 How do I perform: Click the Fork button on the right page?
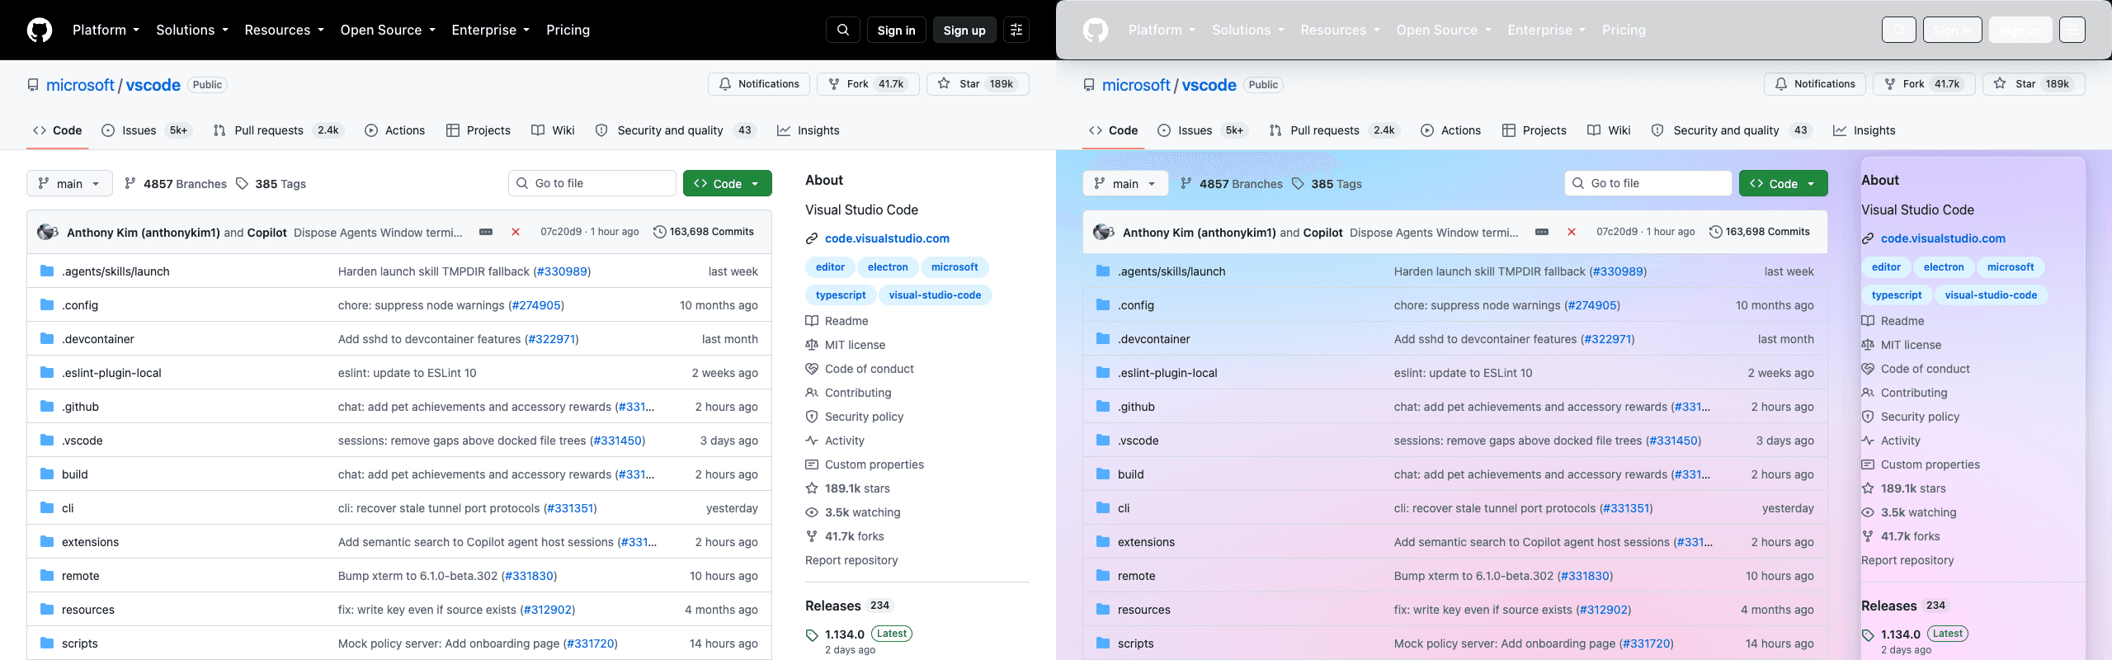click(1924, 84)
